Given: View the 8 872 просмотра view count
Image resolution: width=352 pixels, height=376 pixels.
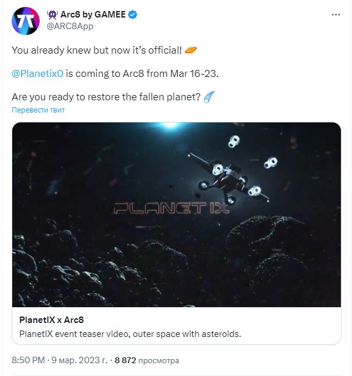Looking at the screenshot, I should click(x=147, y=360).
